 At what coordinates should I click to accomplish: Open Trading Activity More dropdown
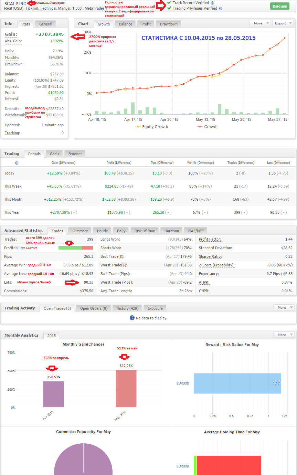pyautogui.click(x=284, y=307)
